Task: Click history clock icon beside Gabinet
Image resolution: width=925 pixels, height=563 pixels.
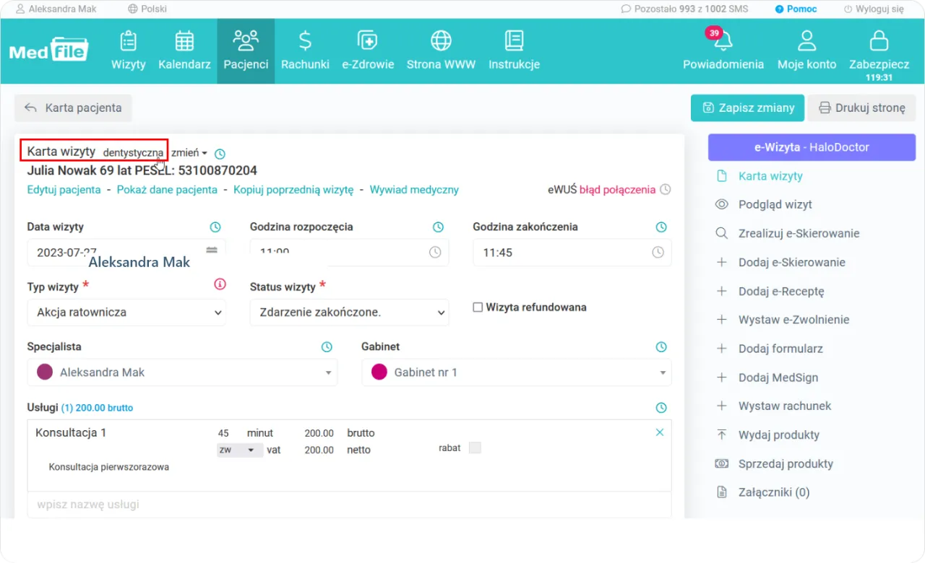Action: point(661,347)
